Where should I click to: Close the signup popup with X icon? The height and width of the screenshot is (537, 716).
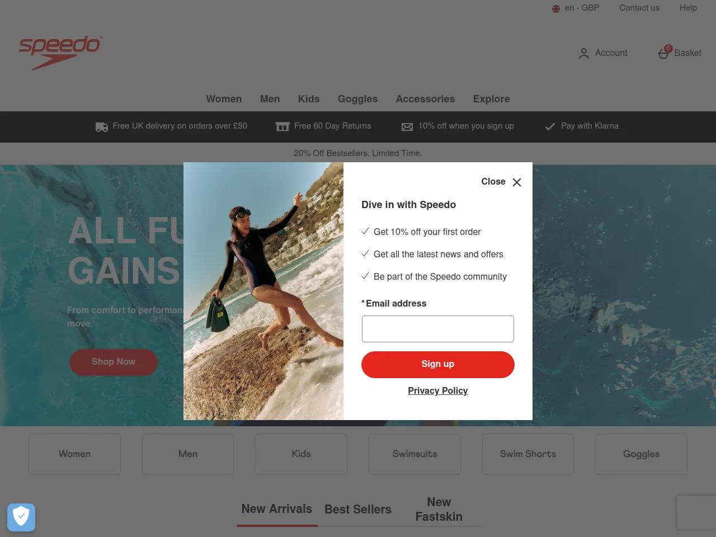click(517, 182)
